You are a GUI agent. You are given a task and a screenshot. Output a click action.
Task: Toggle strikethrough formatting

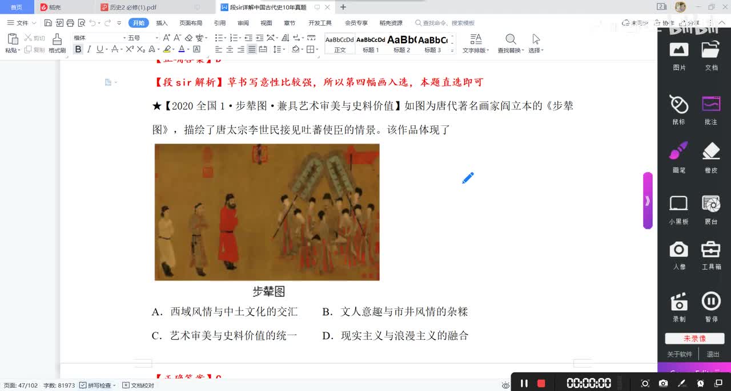coord(115,50)
